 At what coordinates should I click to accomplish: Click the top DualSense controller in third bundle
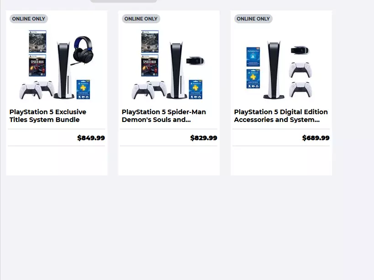tap(300, 70)
